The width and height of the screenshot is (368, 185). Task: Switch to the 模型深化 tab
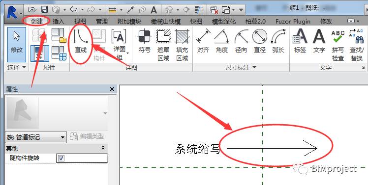(224, 22)
